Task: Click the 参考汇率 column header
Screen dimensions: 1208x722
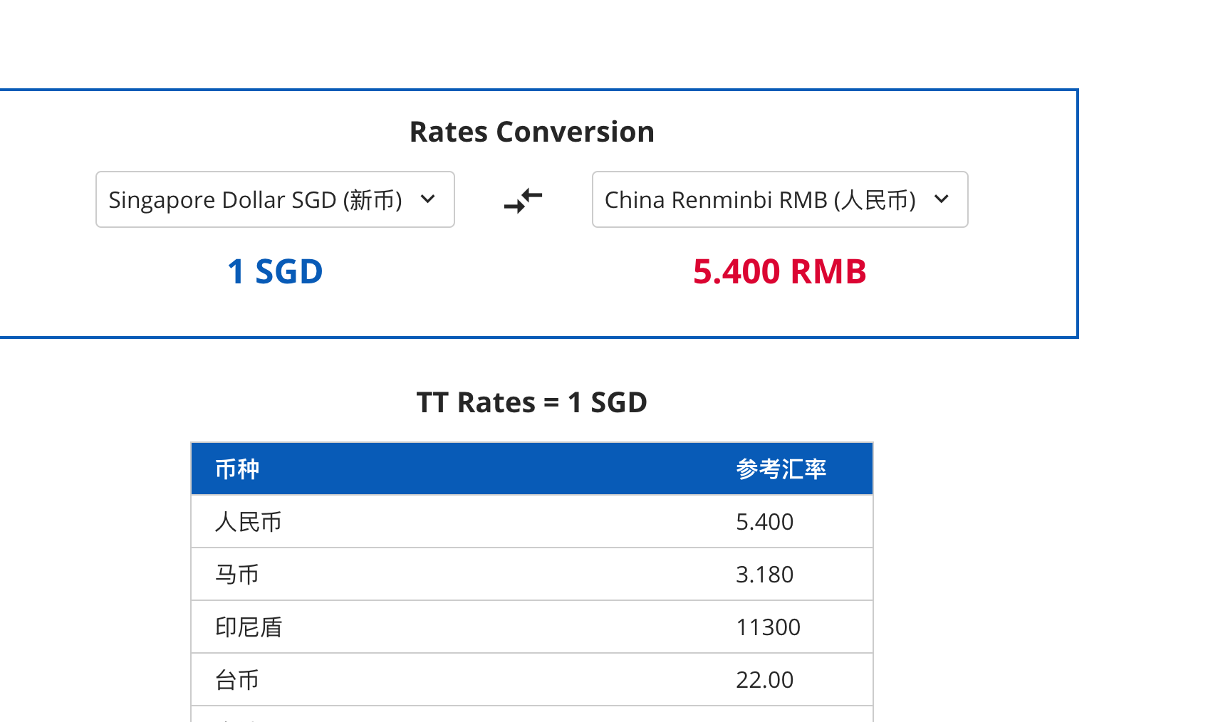Action: 781,469
